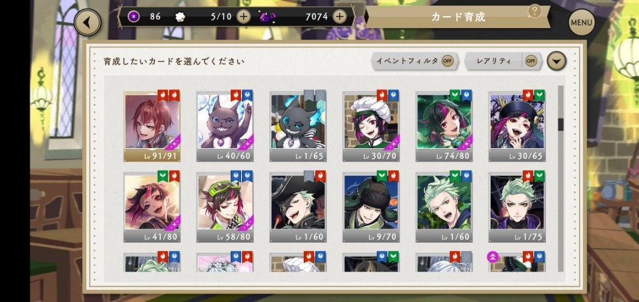Select the goggles card at Lv 58/80

pos(225,207)
